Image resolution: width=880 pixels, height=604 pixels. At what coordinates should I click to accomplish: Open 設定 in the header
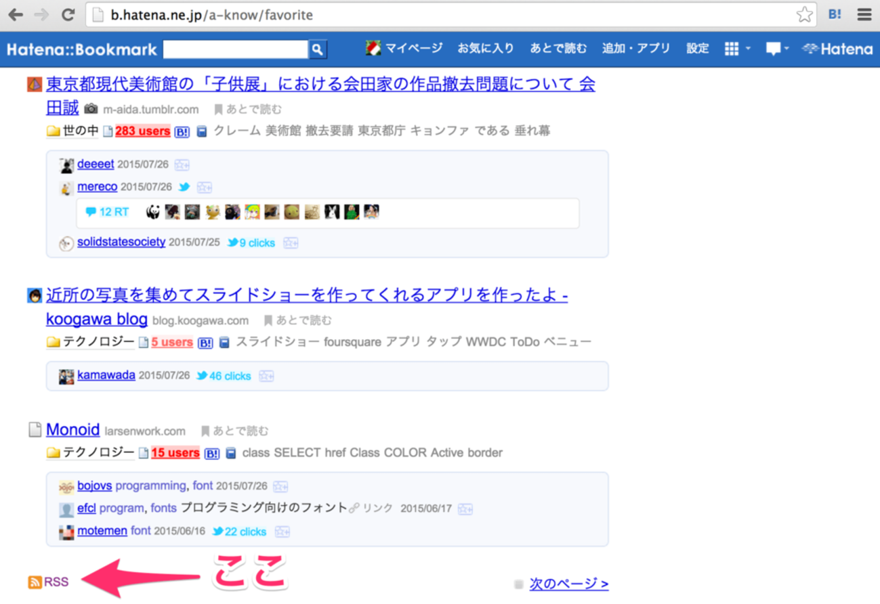698,49
